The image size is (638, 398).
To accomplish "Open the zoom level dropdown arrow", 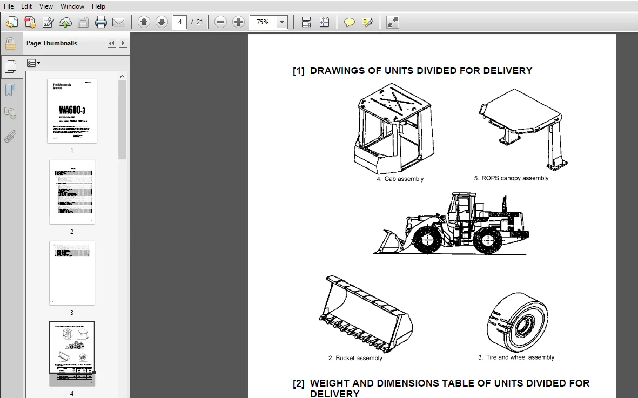I will coord(281,22).
